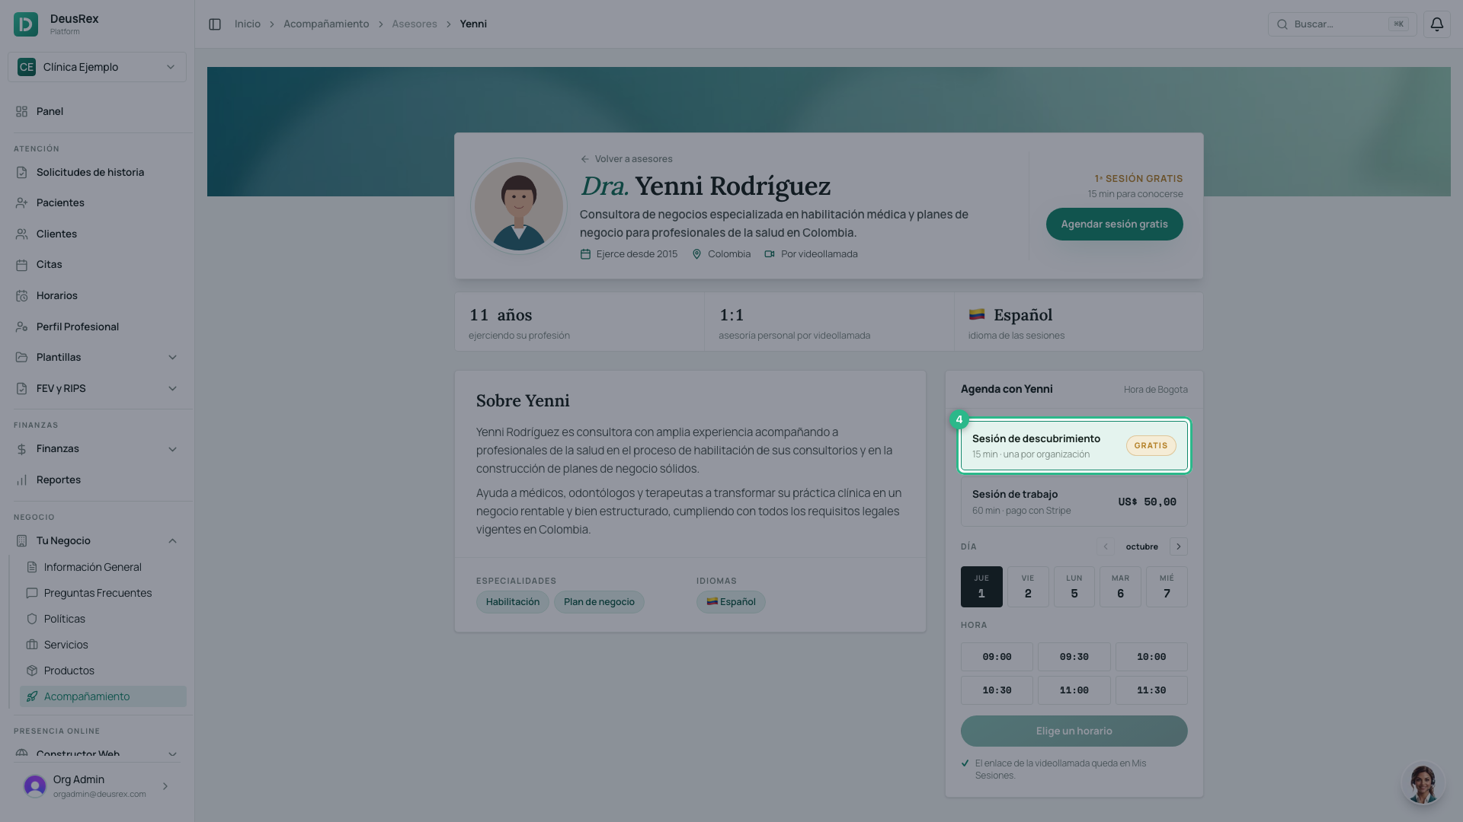1463x822 pixels.
Task: Click the Preguntas Frecuentes chat icon
Action: [x=32, y=593]
